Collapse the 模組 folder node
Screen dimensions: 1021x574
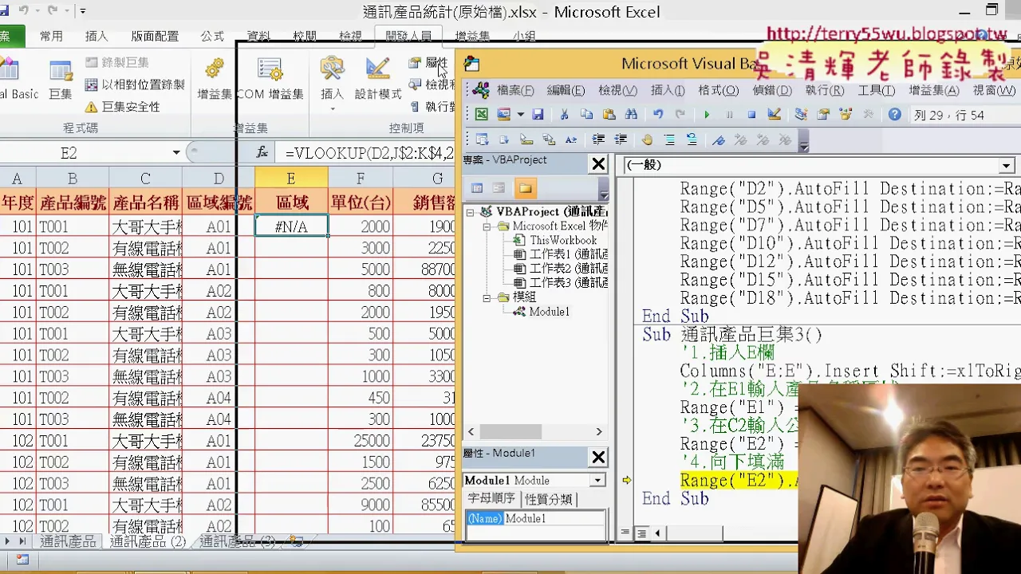[487, 297]
